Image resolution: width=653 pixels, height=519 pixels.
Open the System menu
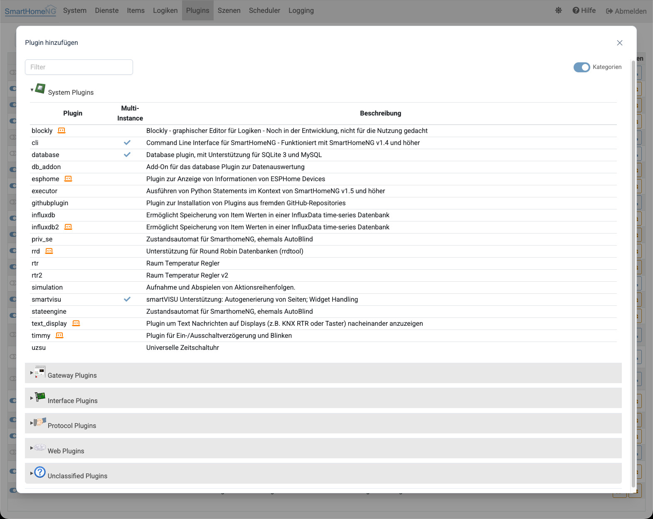pyautogui.click(x=75, y=10)
